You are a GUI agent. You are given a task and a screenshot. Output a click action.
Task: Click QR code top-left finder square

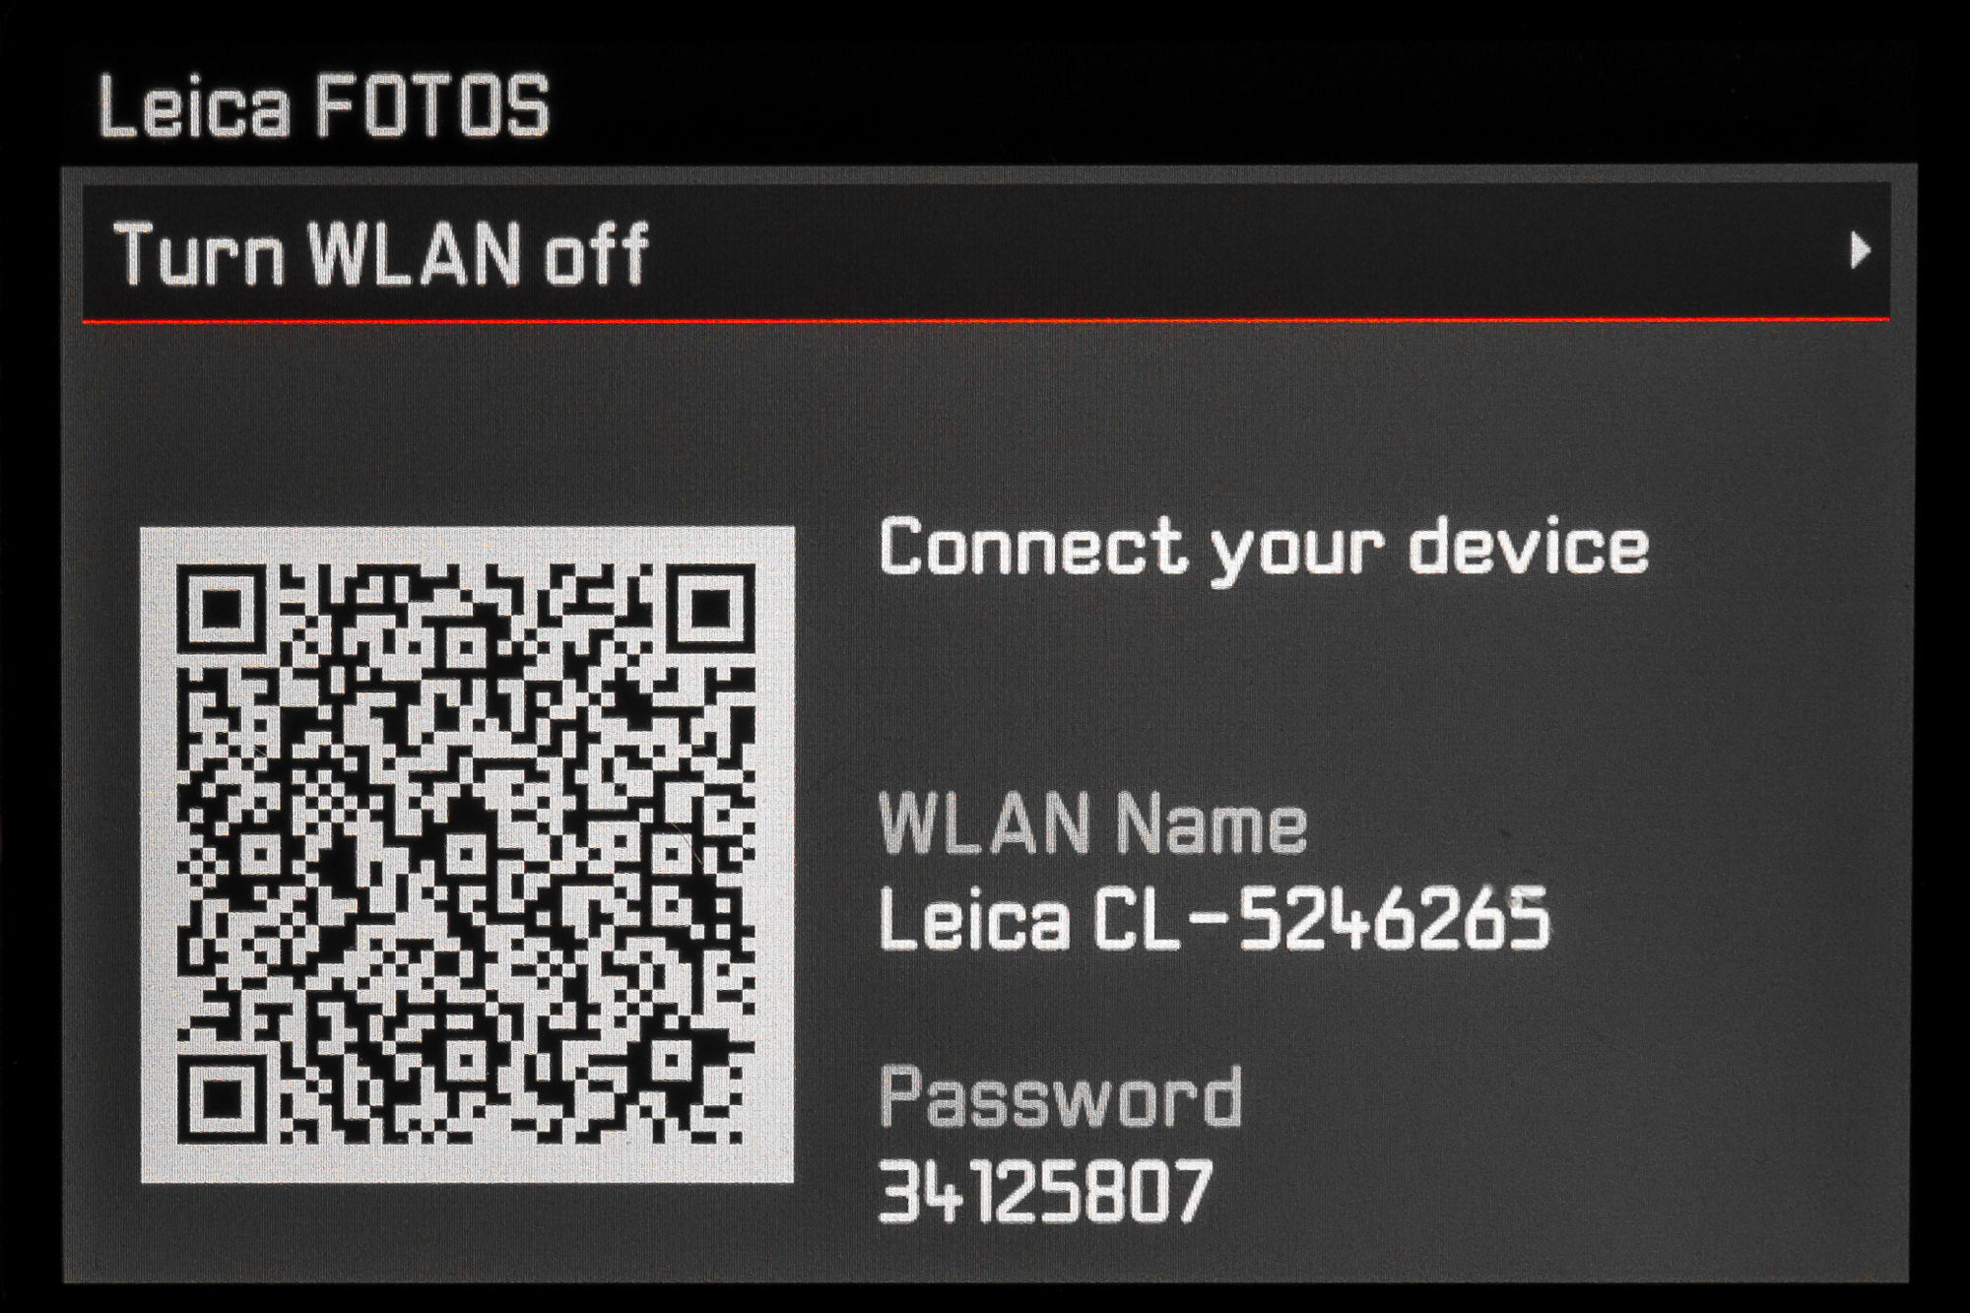coord(221,608)
